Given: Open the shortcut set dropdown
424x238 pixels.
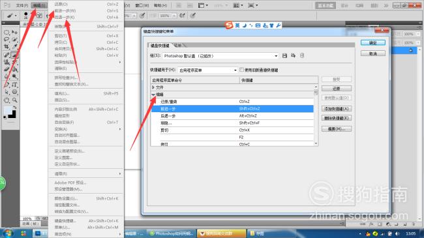Looking at the screenshot, I should tap(220, 55).
